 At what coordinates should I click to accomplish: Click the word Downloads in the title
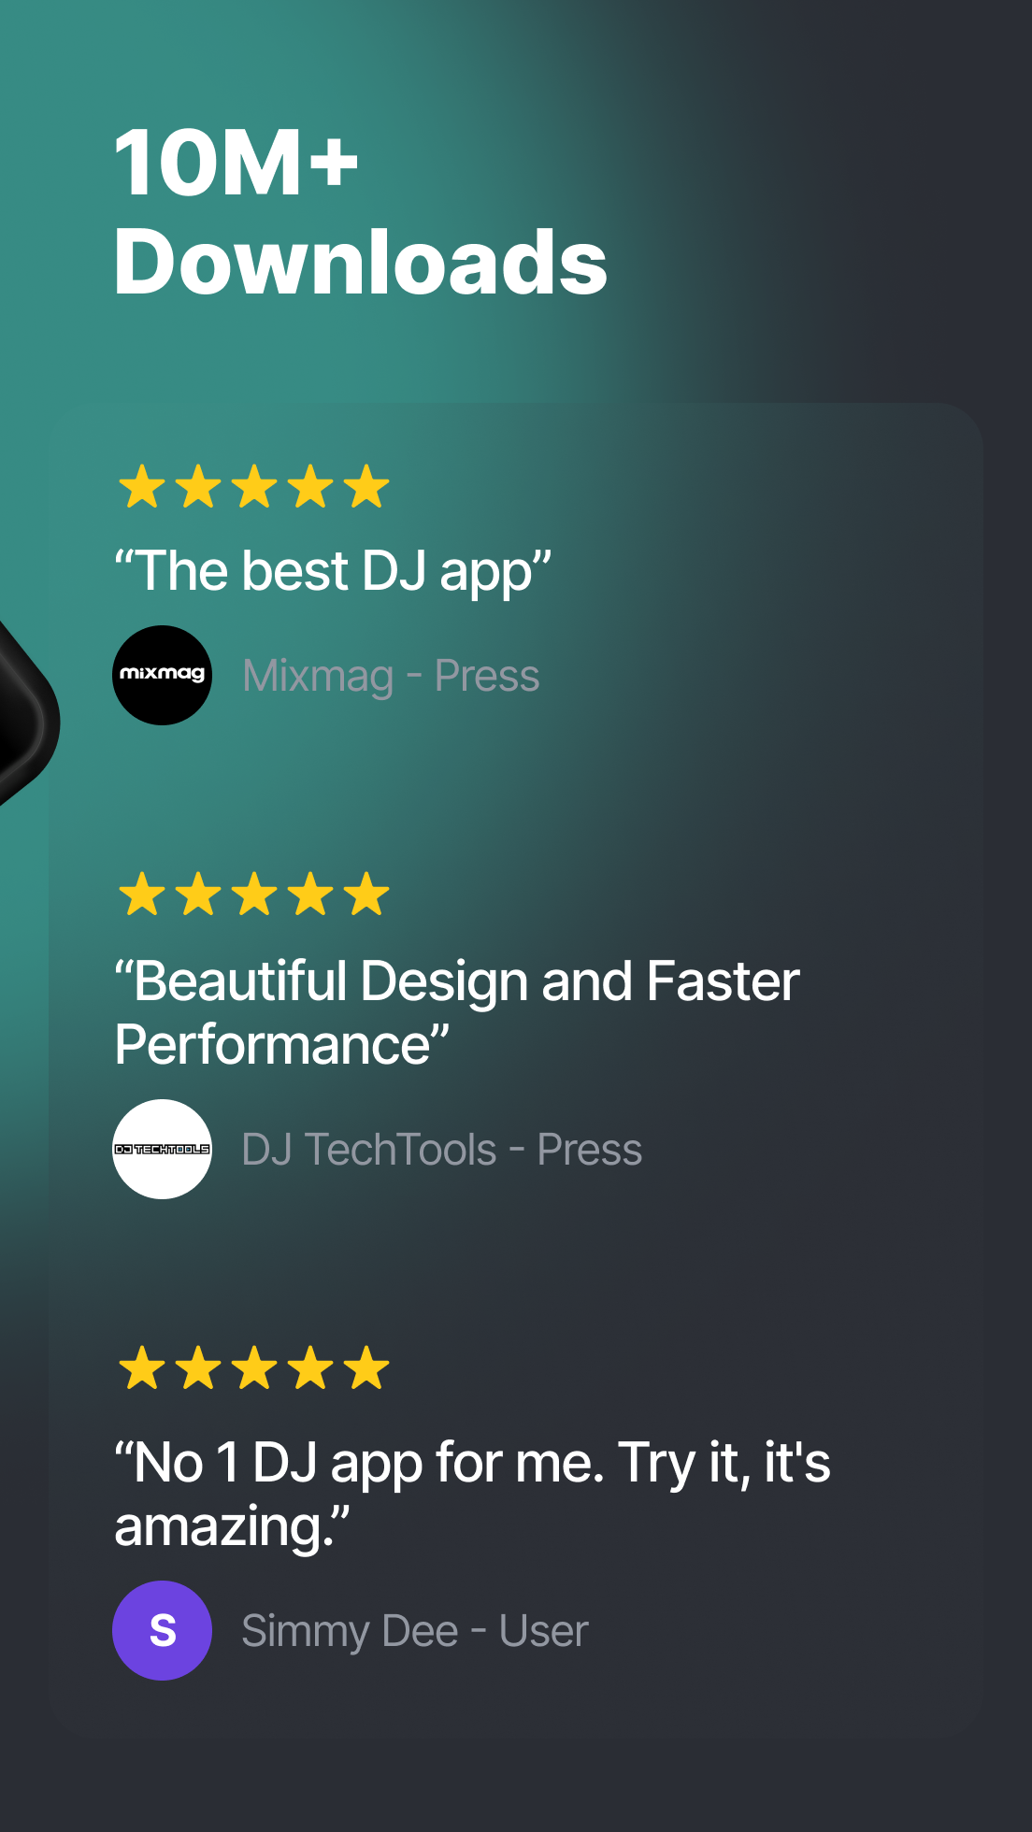point(361,262)
